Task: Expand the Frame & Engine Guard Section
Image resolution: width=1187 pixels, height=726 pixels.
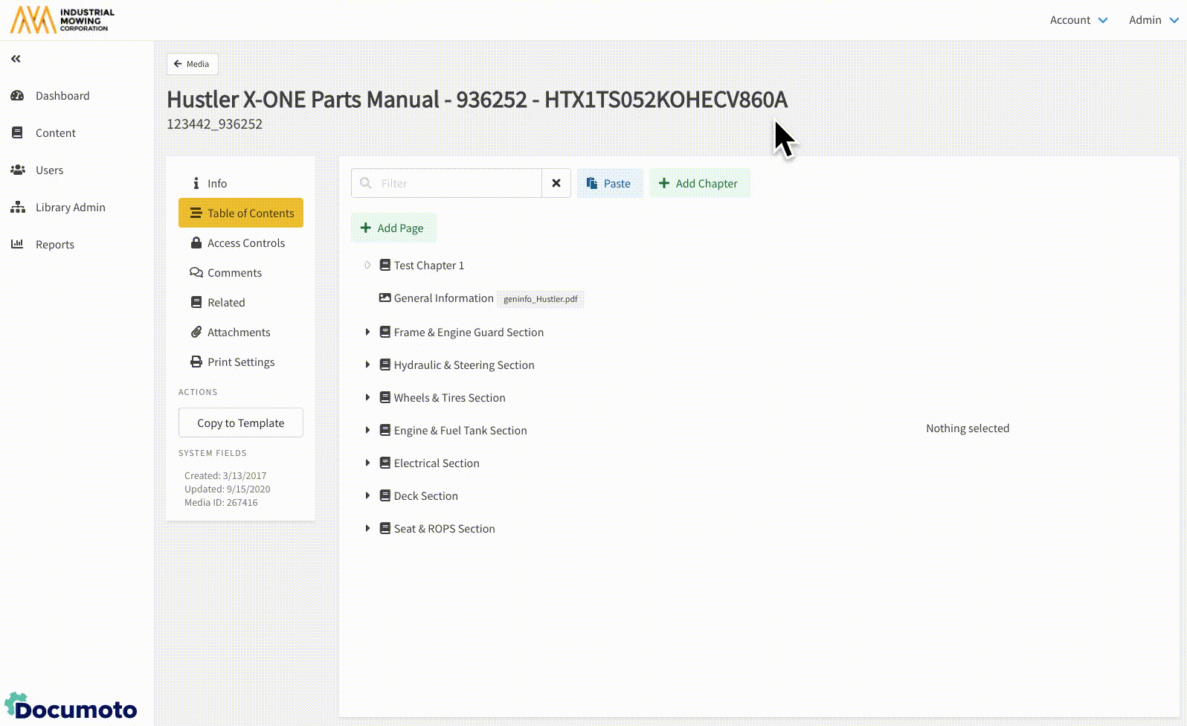Action: (367, 333)
